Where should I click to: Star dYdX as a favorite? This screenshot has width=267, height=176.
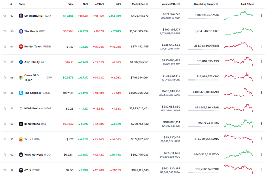point(5,170)
